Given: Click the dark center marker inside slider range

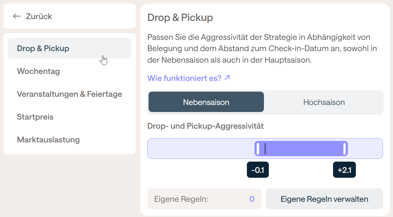Looking at the screenshot, I should pyautogui.click(x=265, y=149).
